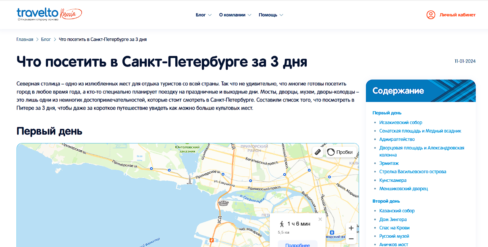Open Блог from the breadcrumb trail
The width and height of the screenshot is (488, 247).
[46, 39]
